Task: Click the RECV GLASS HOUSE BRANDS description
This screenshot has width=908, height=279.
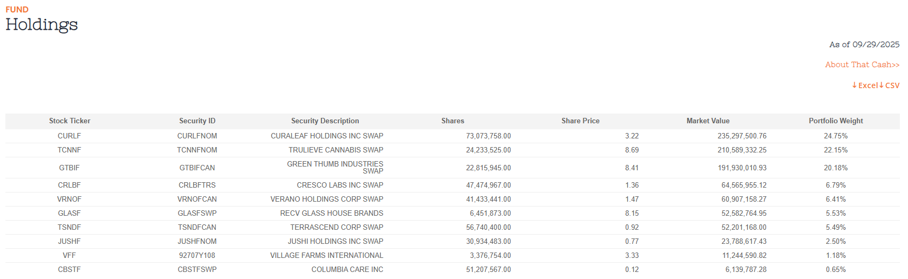Action: tap(331, 214)
